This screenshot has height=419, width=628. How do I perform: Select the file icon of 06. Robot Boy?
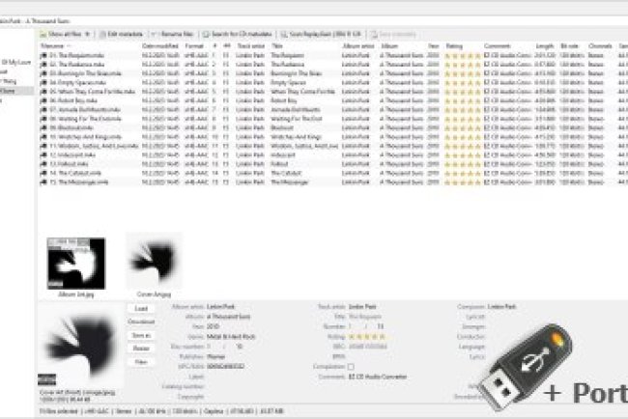(43, 100)
